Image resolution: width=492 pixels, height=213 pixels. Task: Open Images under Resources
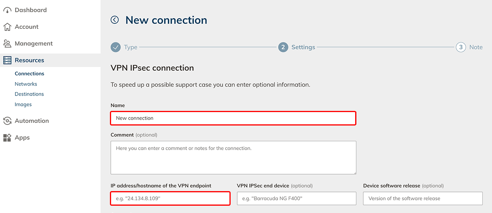pyautogui.click(x=23, y=104)
